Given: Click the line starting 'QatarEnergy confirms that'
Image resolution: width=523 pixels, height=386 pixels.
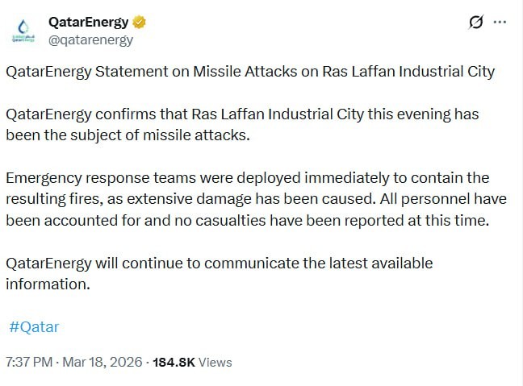Looking at the screenshot, I should [x=242, y=114].
